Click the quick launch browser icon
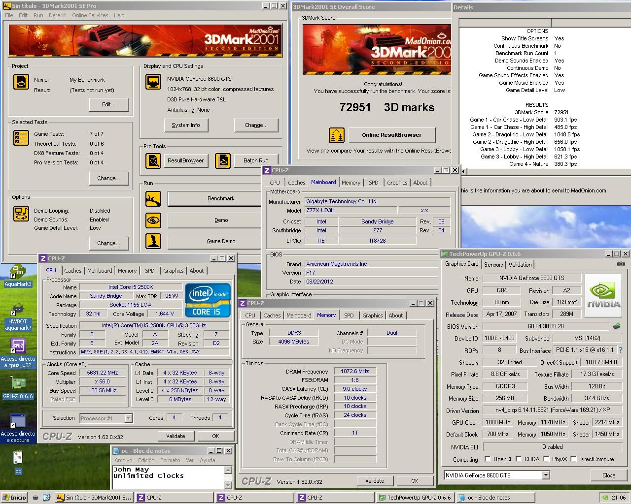The image size is (631, 504). [x=46, y=498]
